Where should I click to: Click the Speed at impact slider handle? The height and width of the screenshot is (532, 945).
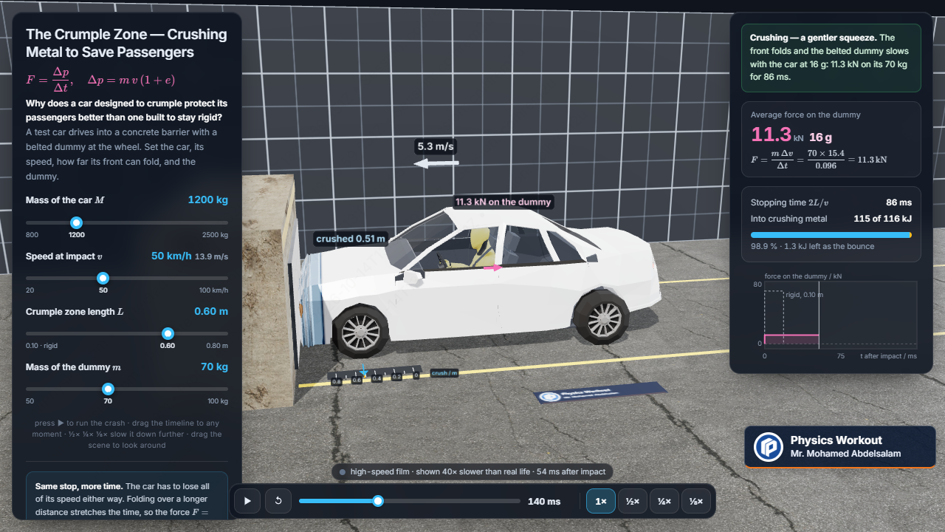103,278
